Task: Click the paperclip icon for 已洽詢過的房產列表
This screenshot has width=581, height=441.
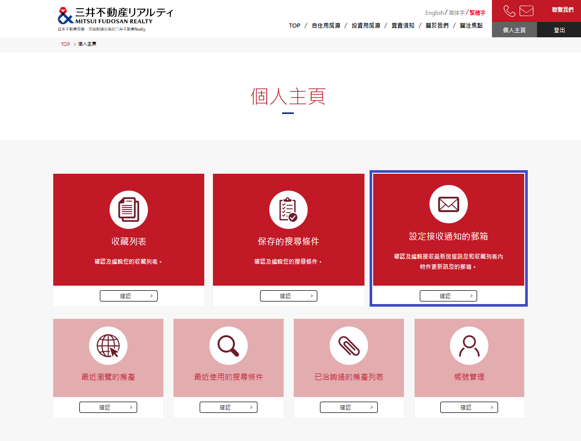Action: pos(349,346)
